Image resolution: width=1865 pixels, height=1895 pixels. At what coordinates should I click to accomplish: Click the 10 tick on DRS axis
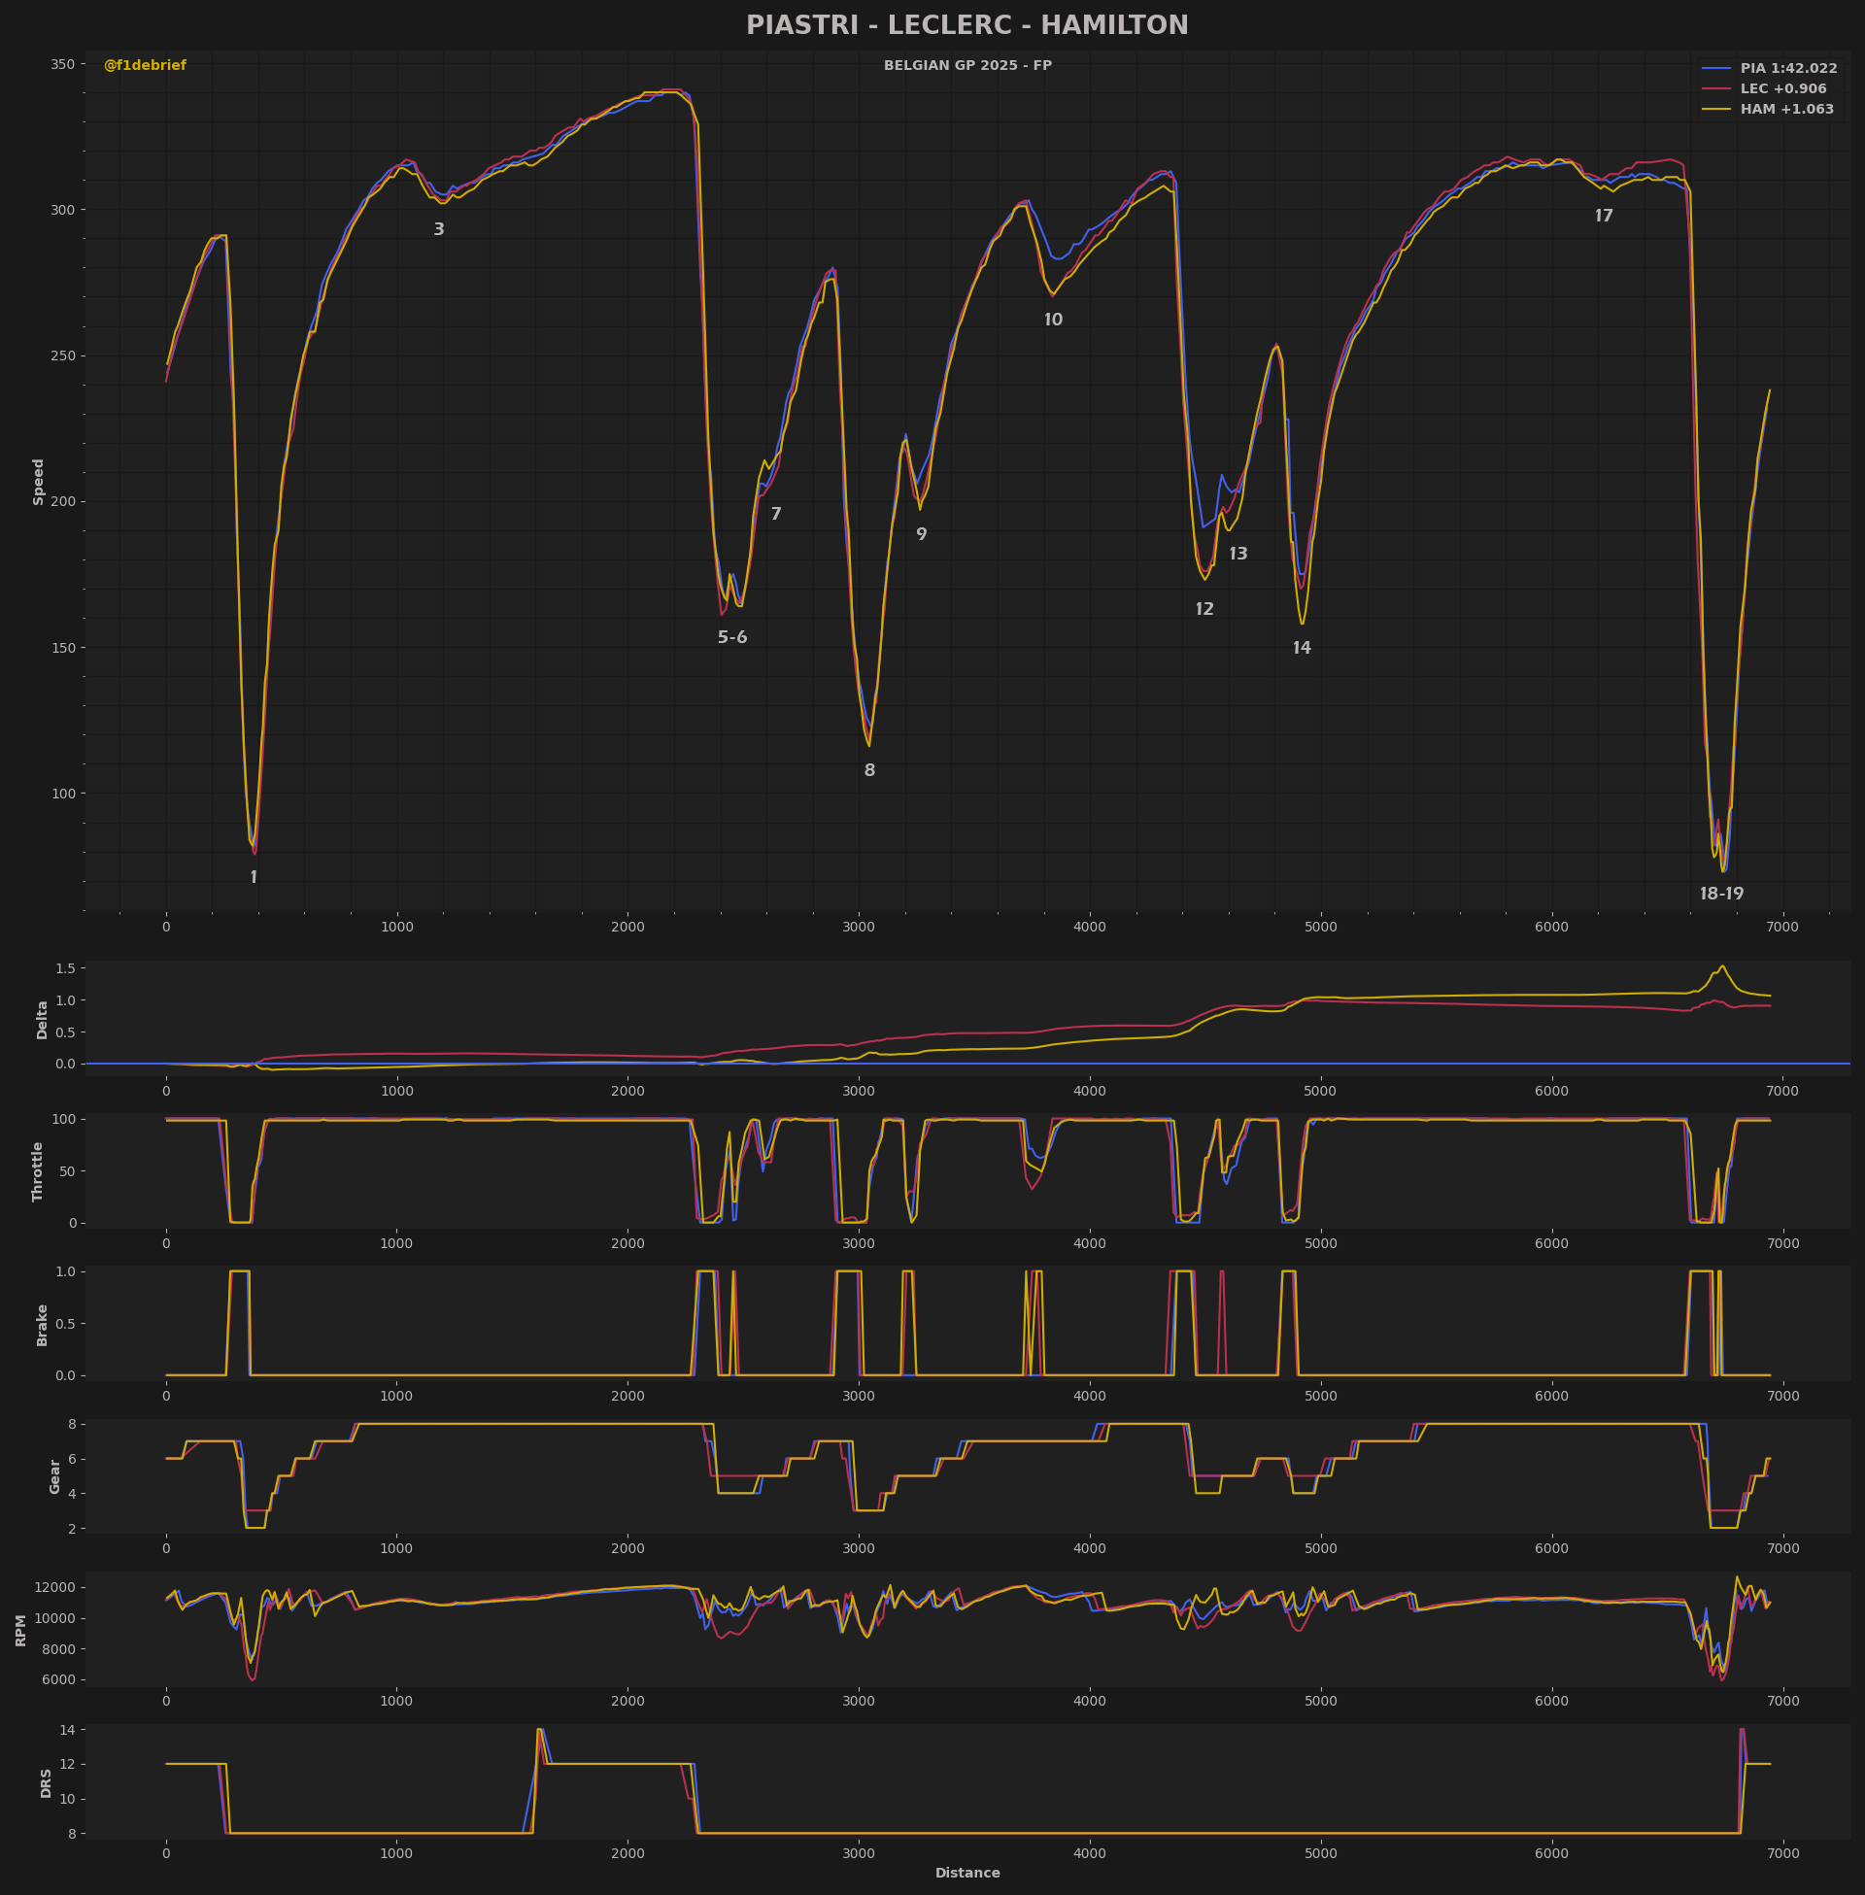[x=67, y=1799]
